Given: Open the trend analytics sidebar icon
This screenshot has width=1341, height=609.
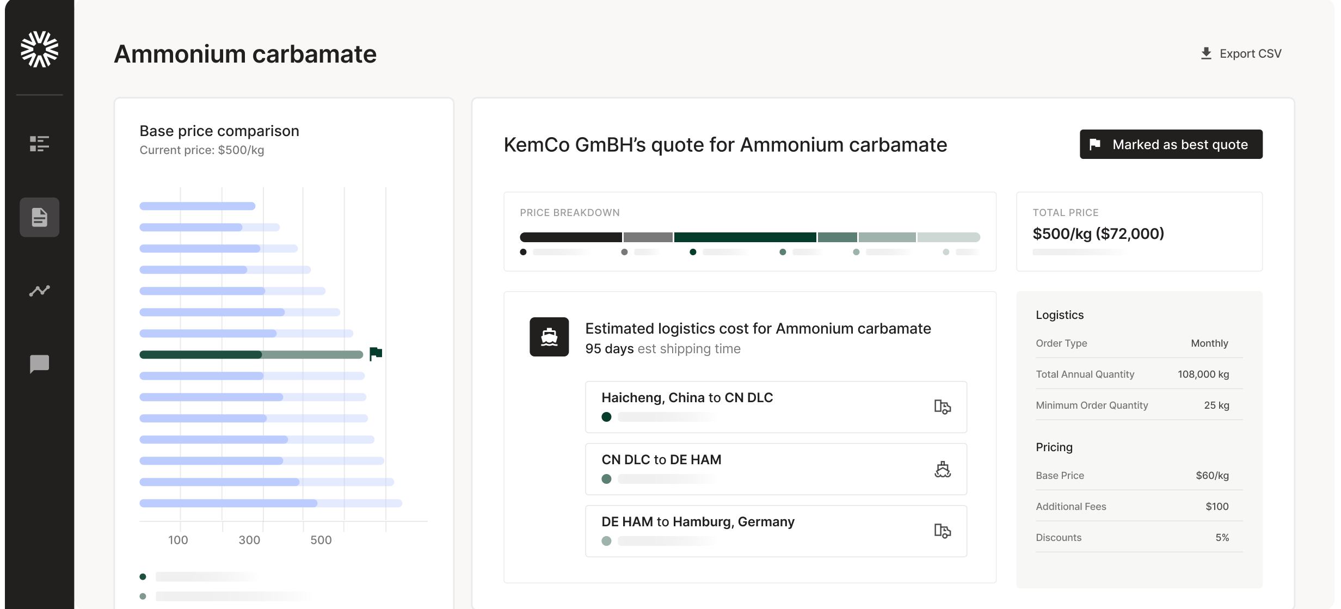Looking at the screenshot, I should (39, 291).
